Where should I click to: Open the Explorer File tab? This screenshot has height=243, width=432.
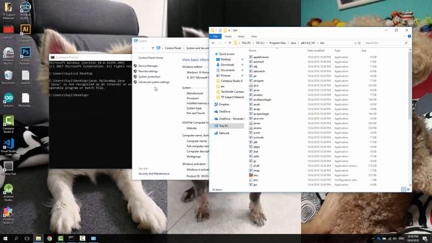(215, 36)
